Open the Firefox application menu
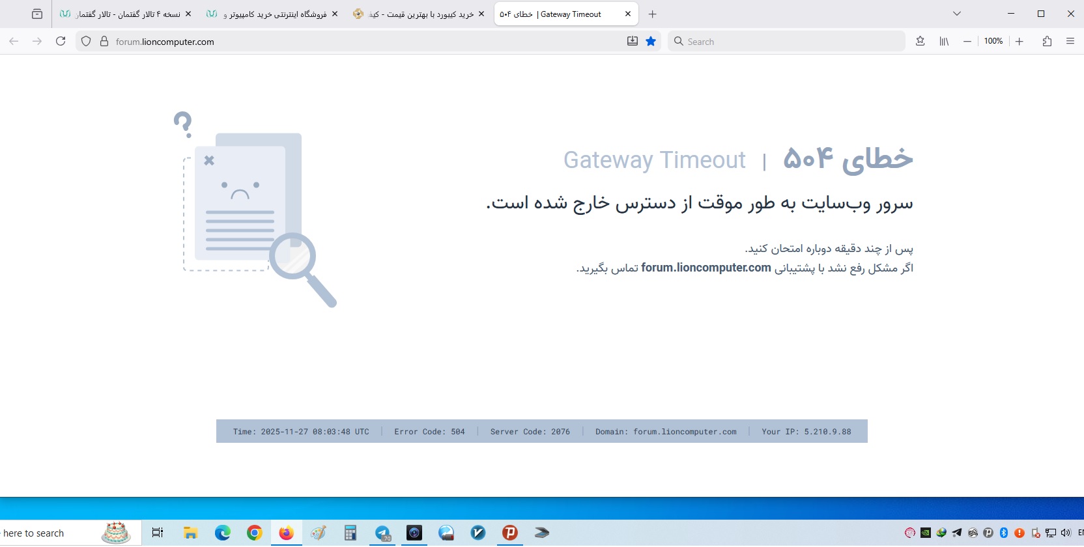Image resolution: width=1084 pixels, height=547 pixels. (x=1070, y=41)
